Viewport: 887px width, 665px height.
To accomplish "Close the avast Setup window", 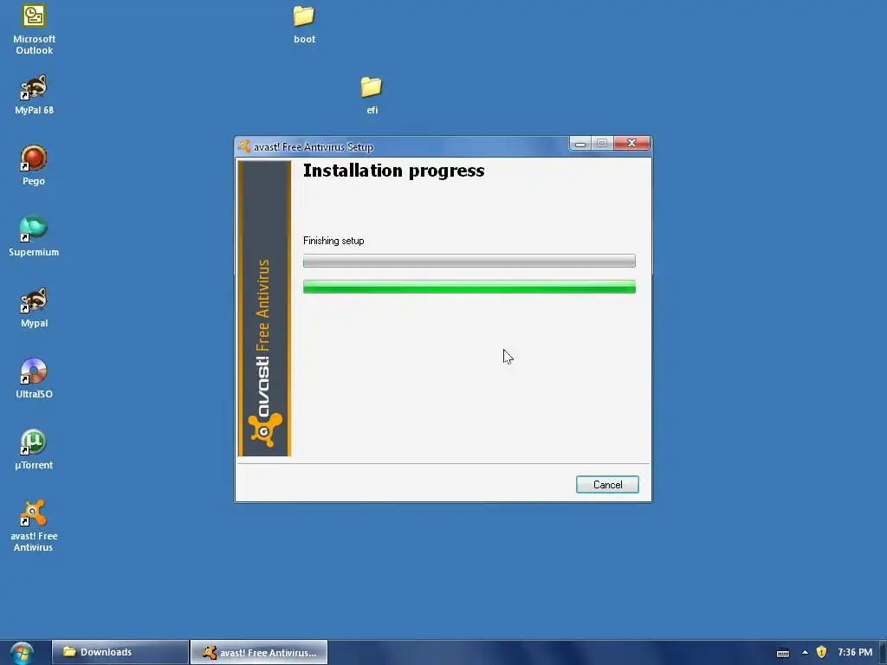I will pyautogui.click(x=631, y=144).
